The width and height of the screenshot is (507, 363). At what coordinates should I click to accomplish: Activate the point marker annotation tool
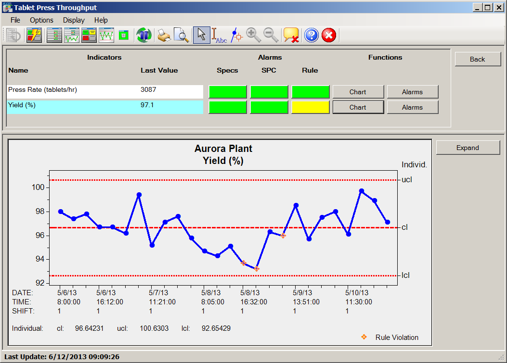pyautogui.click(x=236, y=35)
